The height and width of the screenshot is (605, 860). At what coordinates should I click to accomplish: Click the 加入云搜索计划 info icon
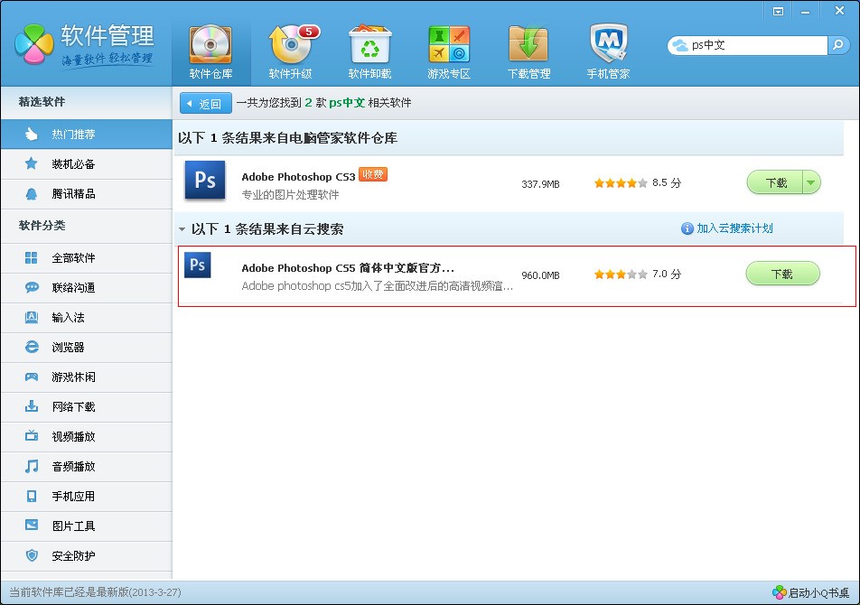click(687, 228)
